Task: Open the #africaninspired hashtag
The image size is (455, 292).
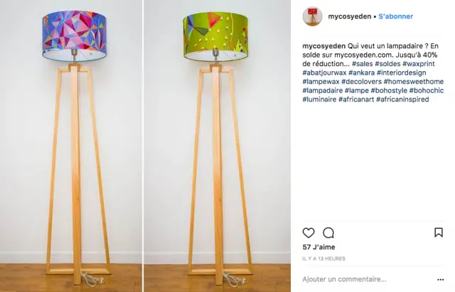Action: [402, 99]
